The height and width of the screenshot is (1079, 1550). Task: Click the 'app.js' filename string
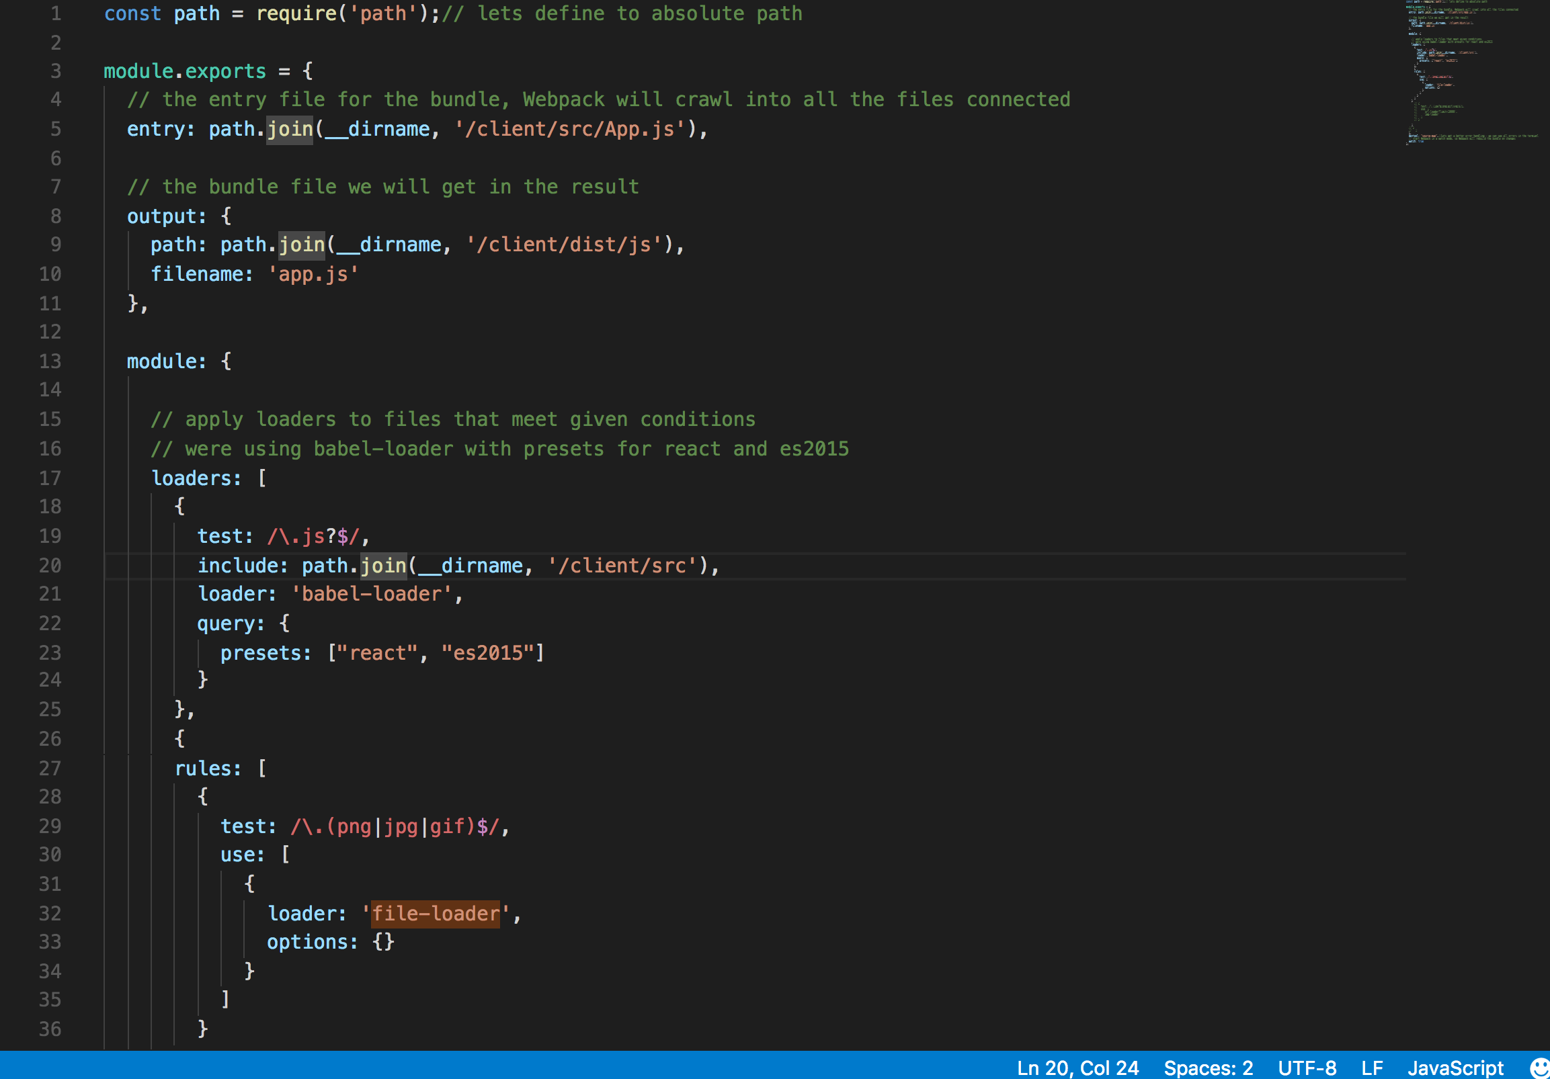pyautogui.click(x=313, y=274)
